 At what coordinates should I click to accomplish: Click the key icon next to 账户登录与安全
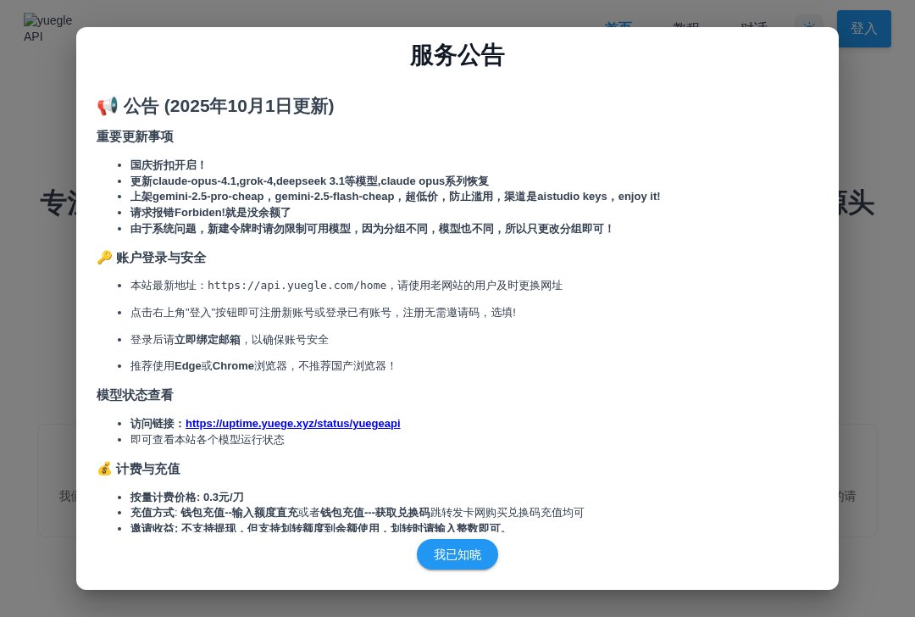pos(103,257)
